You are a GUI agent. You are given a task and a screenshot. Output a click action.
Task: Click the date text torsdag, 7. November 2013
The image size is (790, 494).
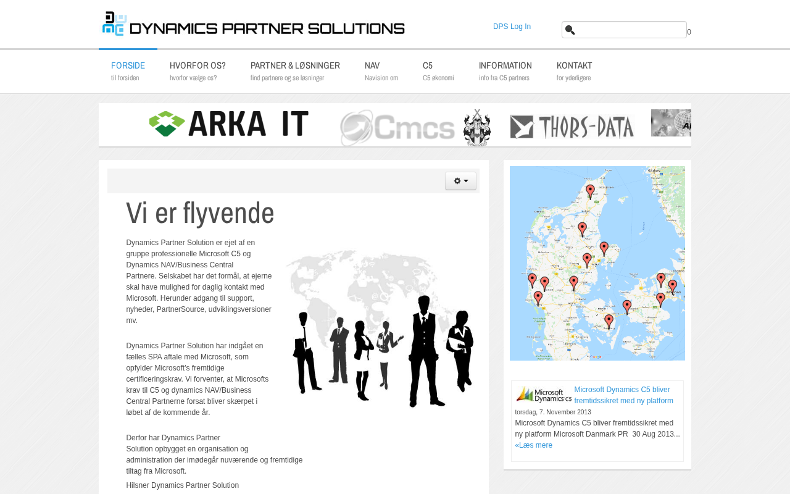[553, 412]
